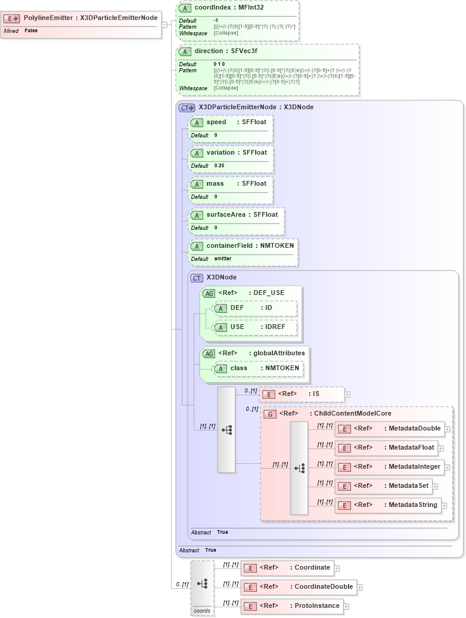Expand the MetadataSet plus box
Viewport: 466px width, 618px height.
[x=436, y=487]
